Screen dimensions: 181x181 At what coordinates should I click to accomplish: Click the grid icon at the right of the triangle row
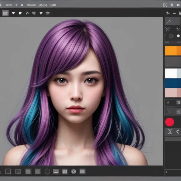(179, 102)
